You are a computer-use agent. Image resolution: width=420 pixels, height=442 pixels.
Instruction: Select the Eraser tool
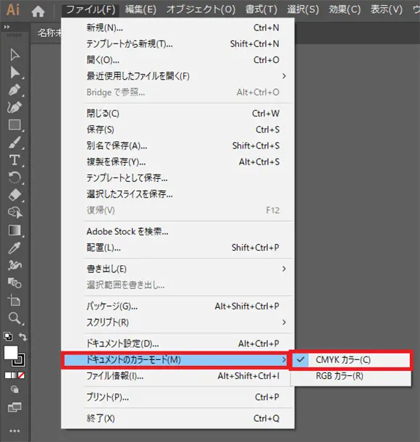click(14, 195)
